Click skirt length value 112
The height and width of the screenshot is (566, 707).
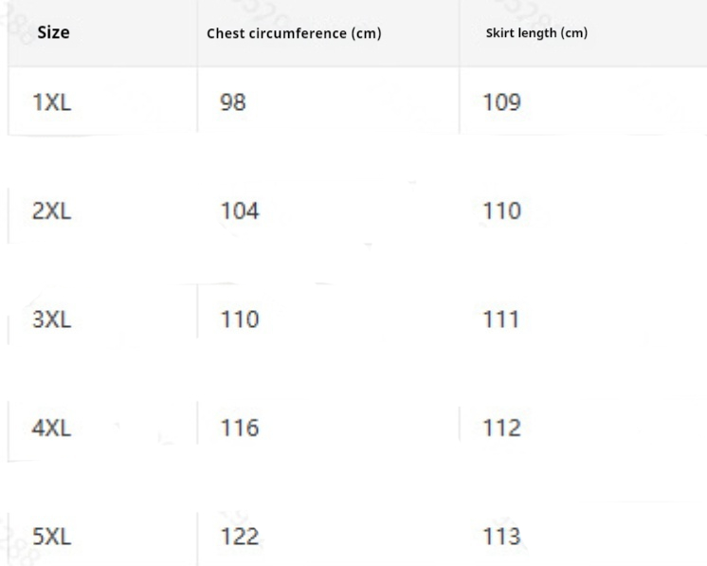coord(502,429)
